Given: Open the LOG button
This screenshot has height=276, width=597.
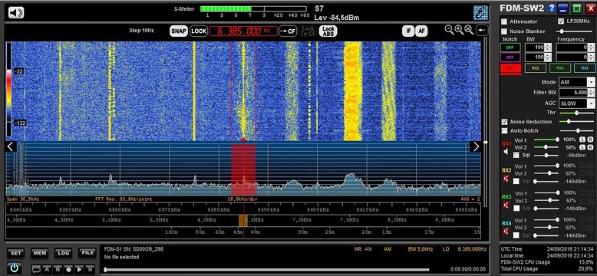Looking at the screenshot, I should (63, 253).
